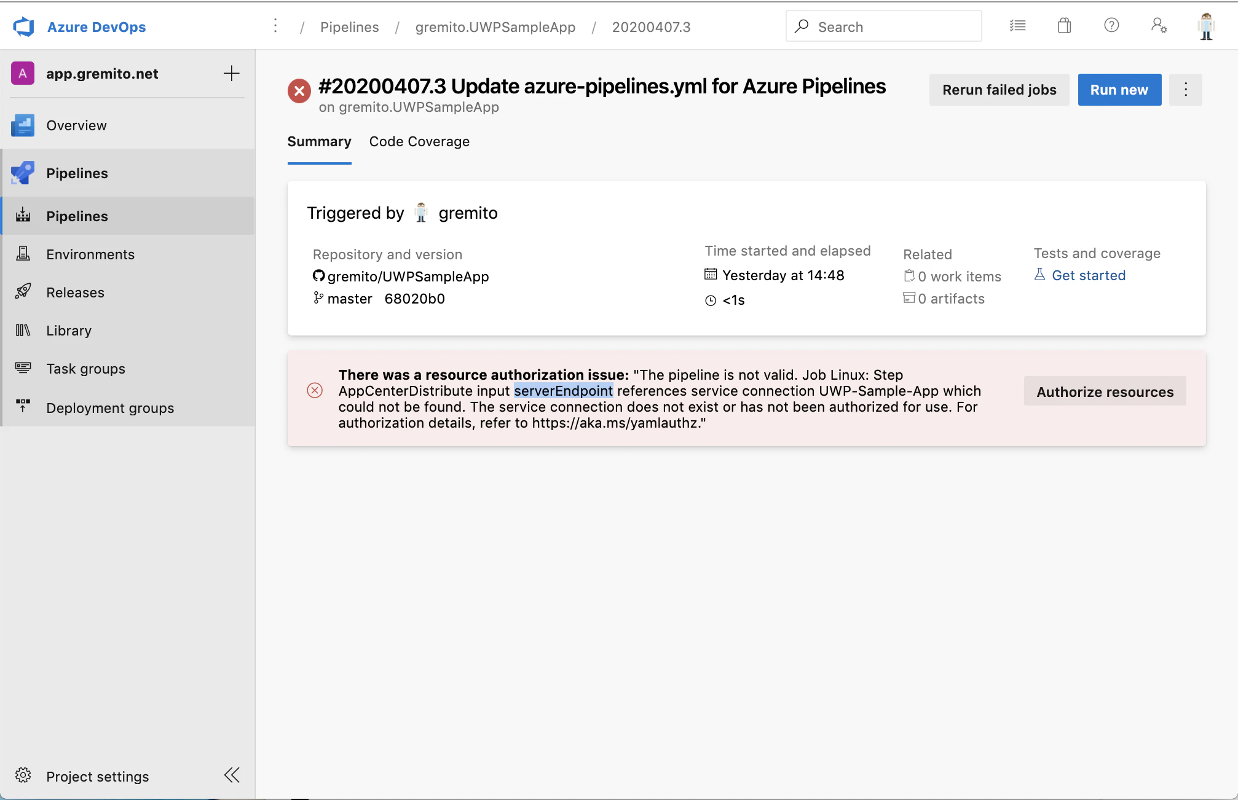Click the Deployment groups icon
The width and height of the screenshot is (1238, 800).
tap(23, 406)
